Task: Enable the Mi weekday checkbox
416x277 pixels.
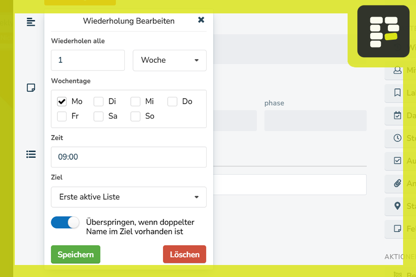Action: [135, 102]
